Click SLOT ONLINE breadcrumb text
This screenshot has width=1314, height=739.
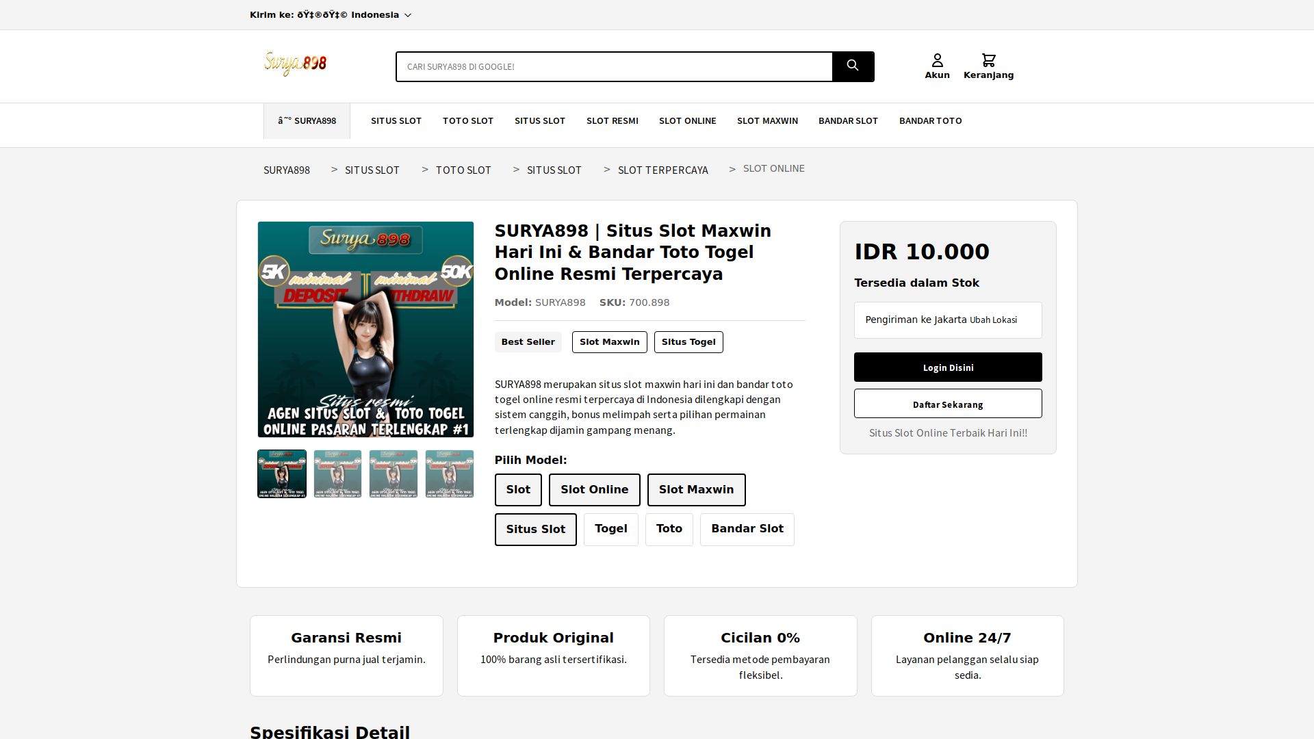774,168
